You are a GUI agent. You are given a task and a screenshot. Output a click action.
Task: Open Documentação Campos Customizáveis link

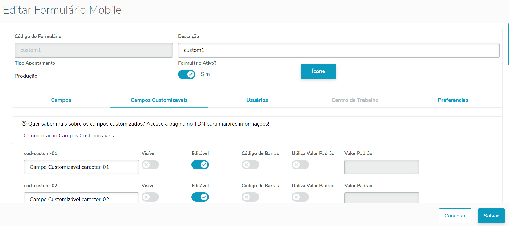68,135
